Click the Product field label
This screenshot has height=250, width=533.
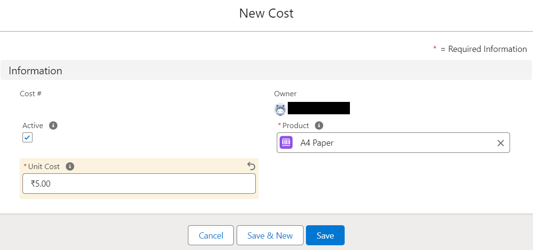pos(295,126)
